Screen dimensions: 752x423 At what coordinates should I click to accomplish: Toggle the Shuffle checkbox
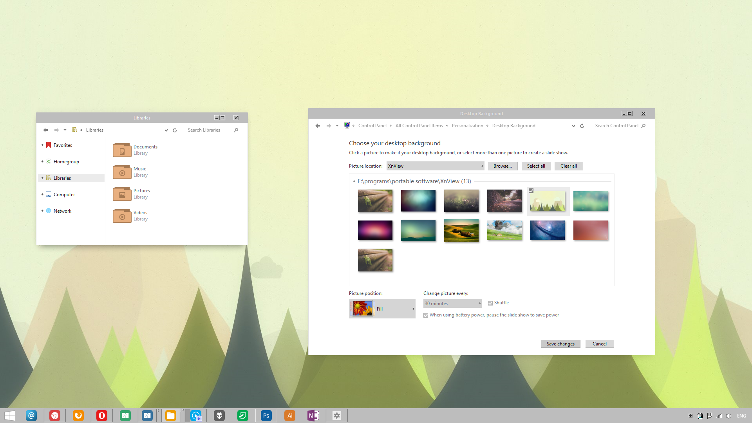(490, 303)
